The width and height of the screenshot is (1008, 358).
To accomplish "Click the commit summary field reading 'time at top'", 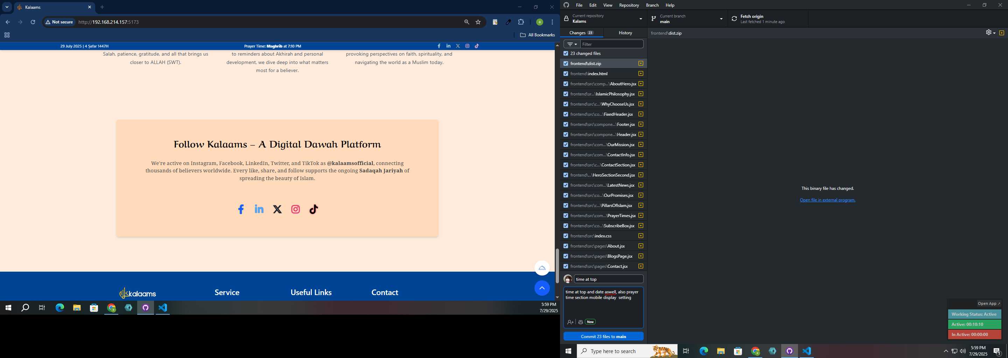I will pyautogui.click(x=609, y=279).
